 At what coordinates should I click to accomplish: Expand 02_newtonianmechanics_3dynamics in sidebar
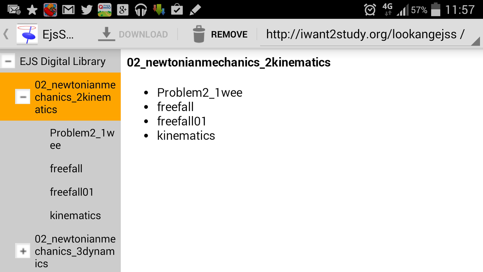coord(23,251)
